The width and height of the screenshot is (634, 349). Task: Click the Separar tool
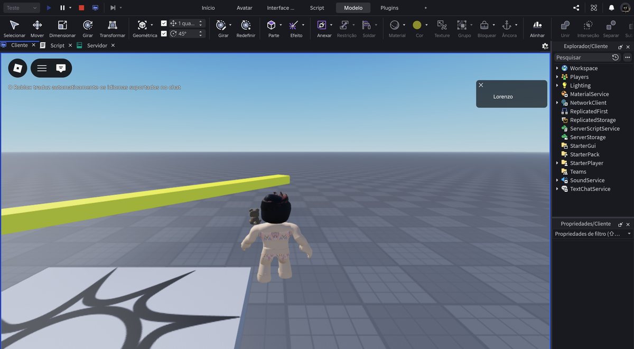pyautogui.click(x=611, y=29)
